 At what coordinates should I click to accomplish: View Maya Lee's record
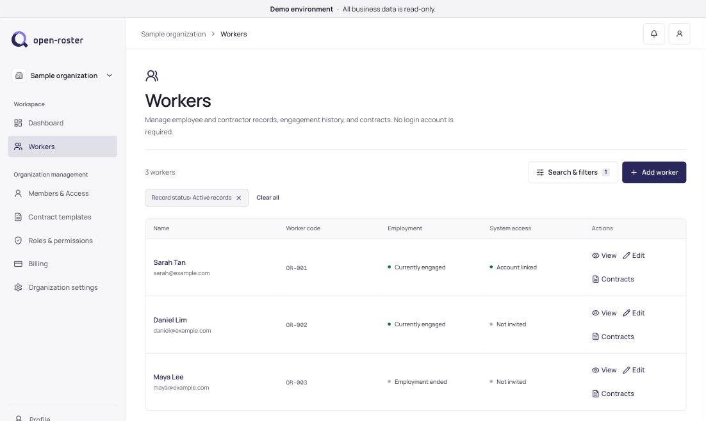click(604, 370)
